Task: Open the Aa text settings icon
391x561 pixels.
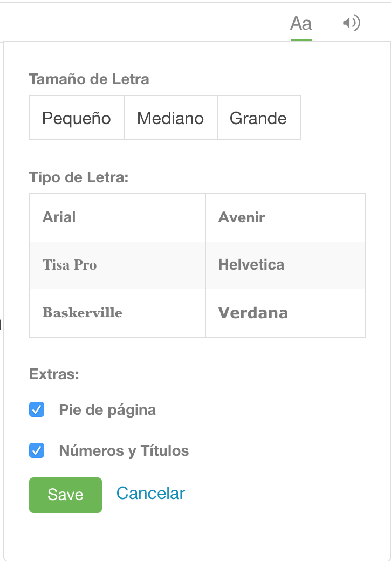Action: coord(301,24)
